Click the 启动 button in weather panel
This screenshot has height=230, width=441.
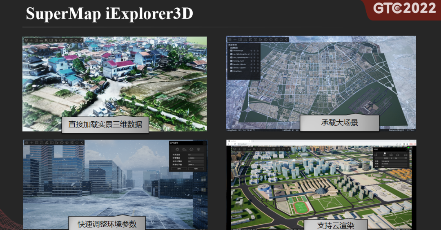(x=179, y=169)
